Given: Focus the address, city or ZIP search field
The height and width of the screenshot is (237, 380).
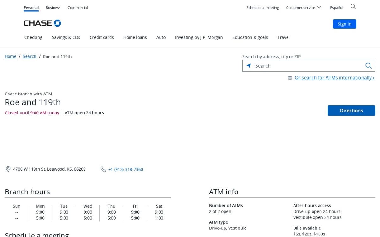Looking at the screenshot, I should (309, 66).
